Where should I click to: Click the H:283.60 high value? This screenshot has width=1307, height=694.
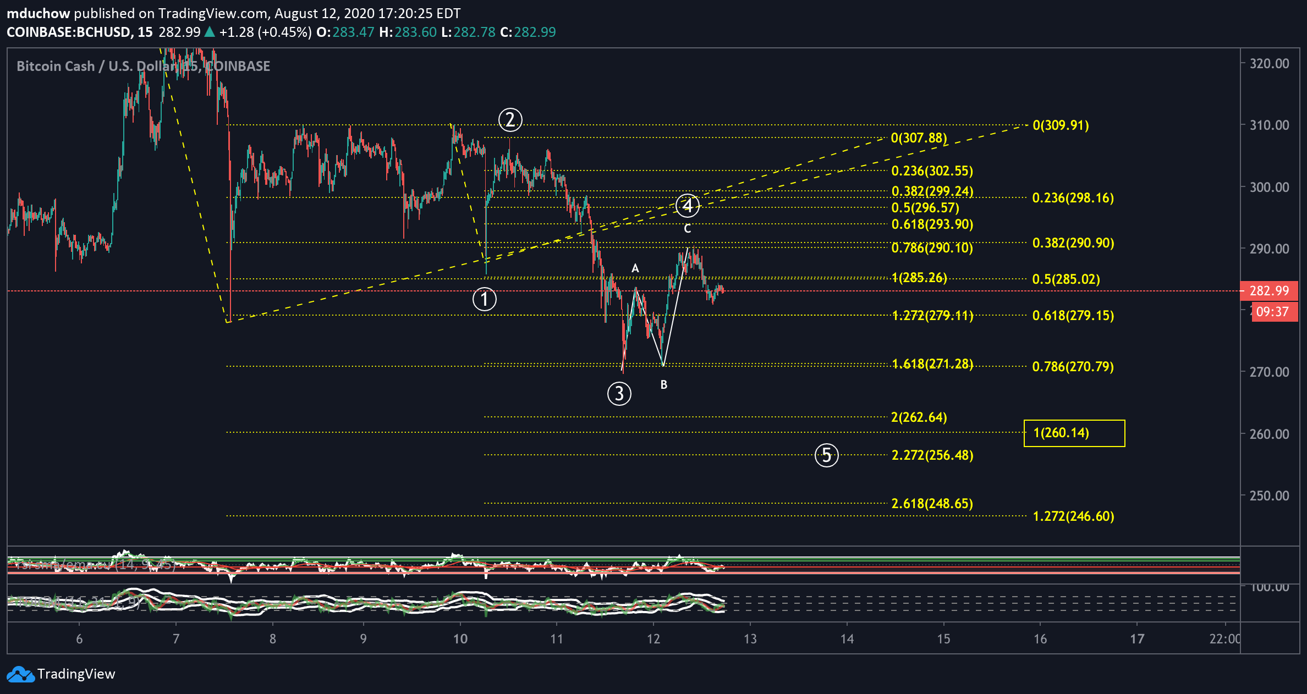click(408, 32)
